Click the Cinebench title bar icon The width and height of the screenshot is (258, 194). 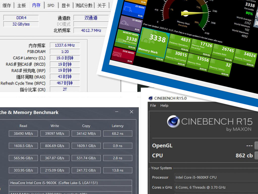[151, 98]
